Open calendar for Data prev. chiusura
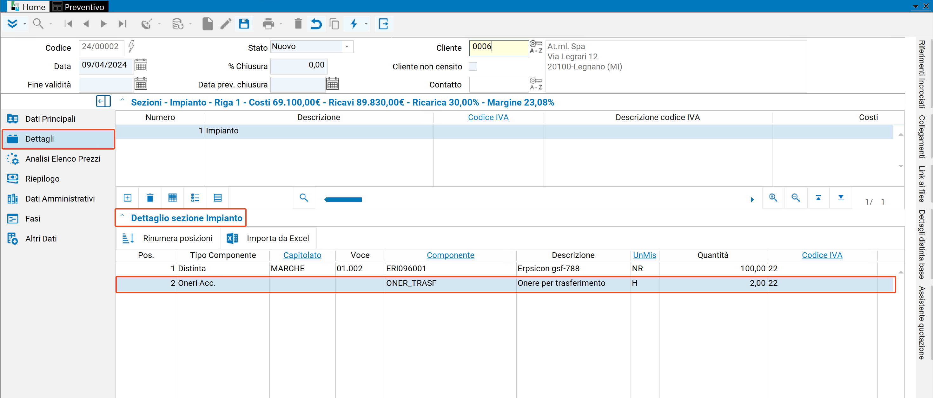 (333, 84)
